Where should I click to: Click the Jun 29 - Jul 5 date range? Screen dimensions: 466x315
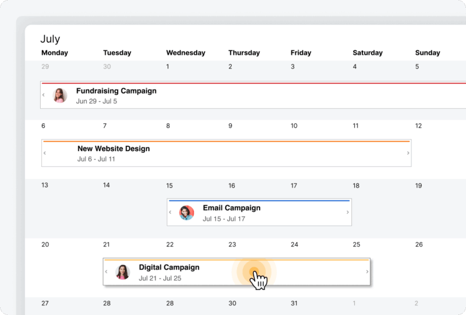96,101
